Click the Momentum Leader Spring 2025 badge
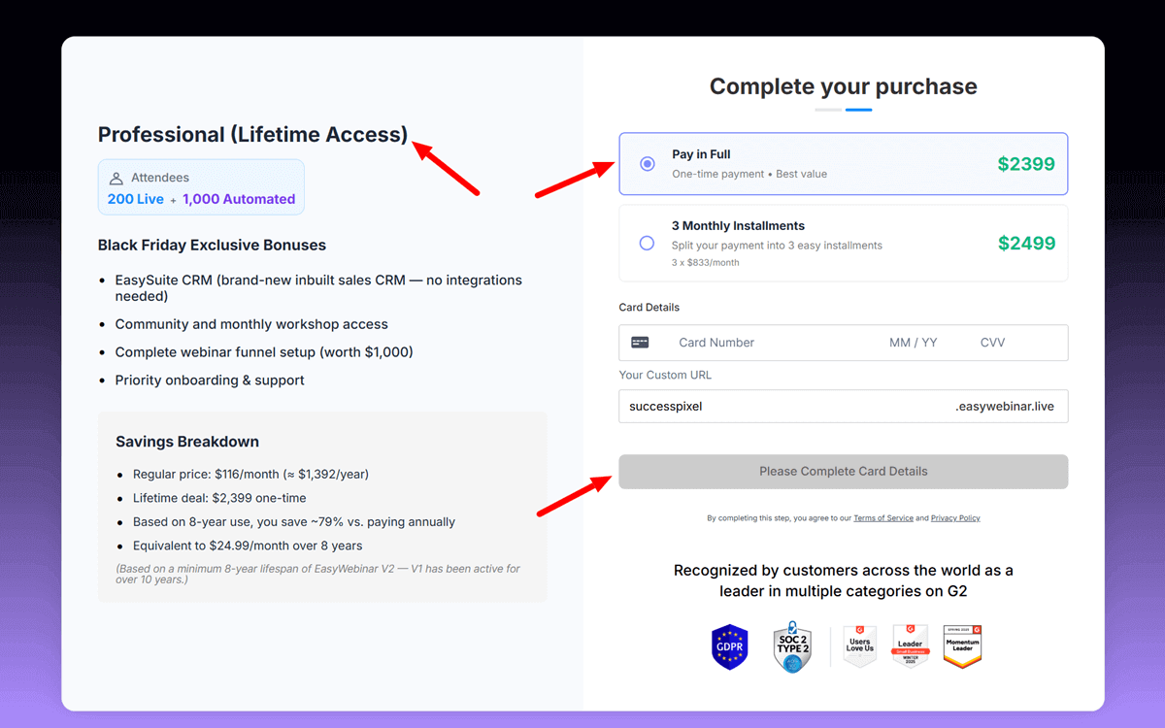Viewport: 1165px width, 728px height. [962, 646]
